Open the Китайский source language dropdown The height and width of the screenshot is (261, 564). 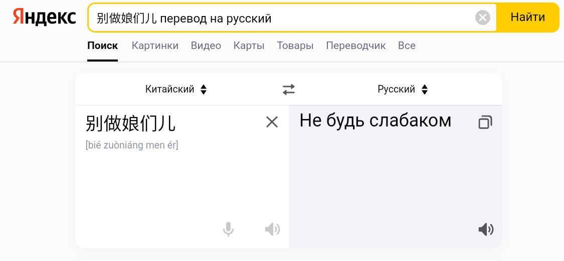[176, 89]
